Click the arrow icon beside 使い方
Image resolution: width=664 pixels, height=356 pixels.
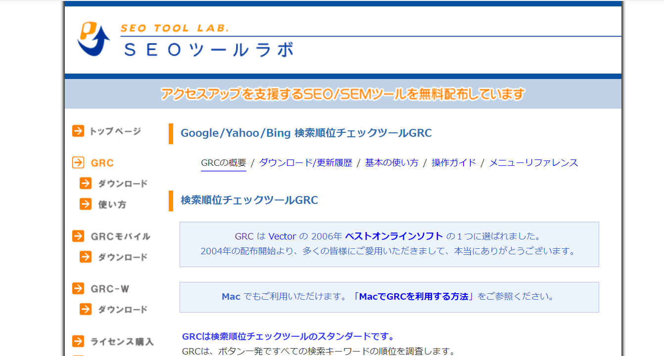point(86,204)
